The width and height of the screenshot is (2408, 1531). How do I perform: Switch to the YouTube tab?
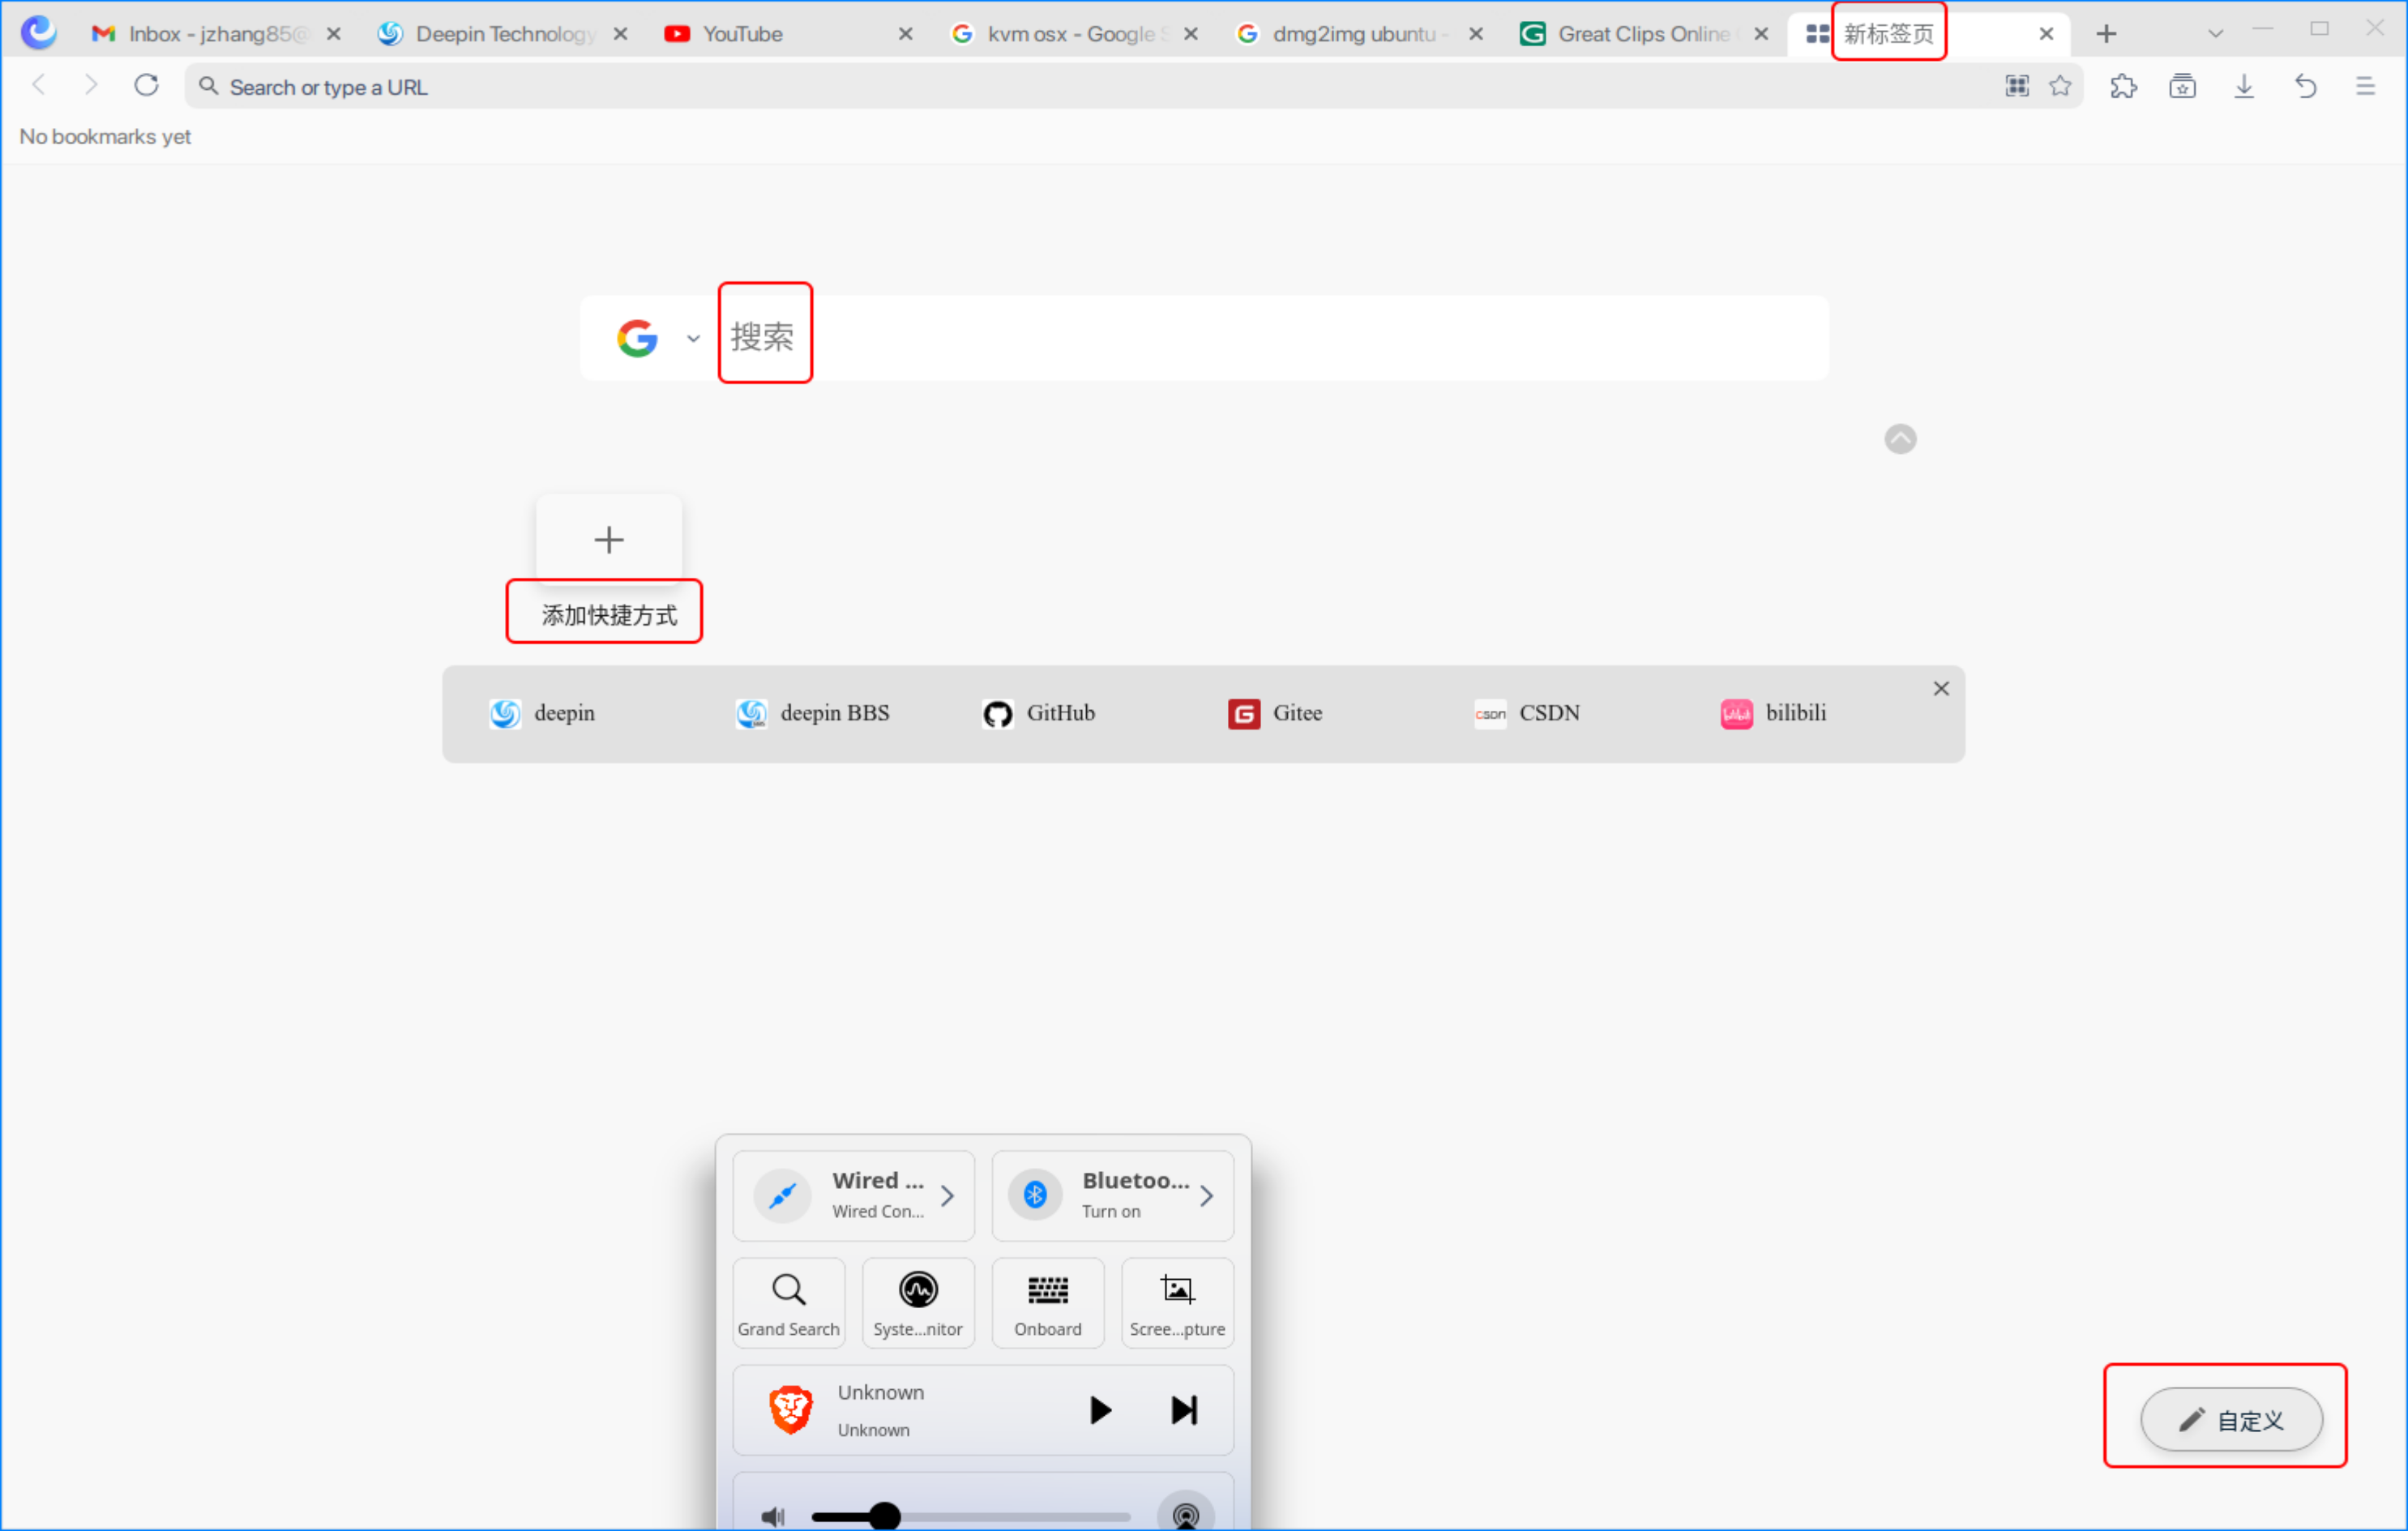click(789, 34)
